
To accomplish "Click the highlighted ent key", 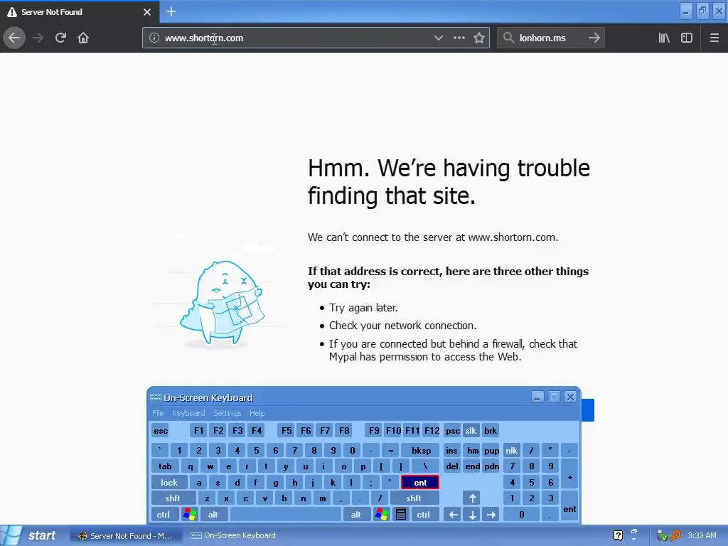I will tap(419, 483).
